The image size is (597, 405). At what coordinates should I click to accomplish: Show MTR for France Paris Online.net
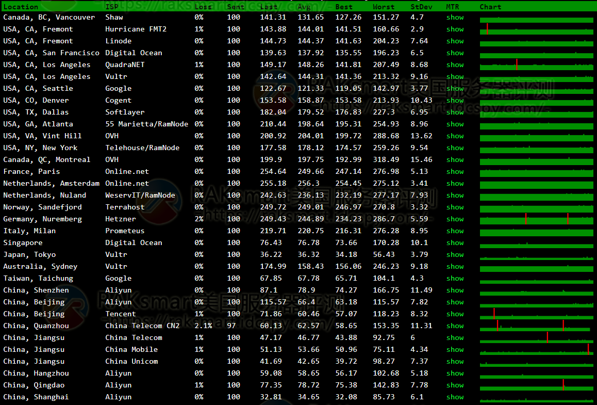455,171
